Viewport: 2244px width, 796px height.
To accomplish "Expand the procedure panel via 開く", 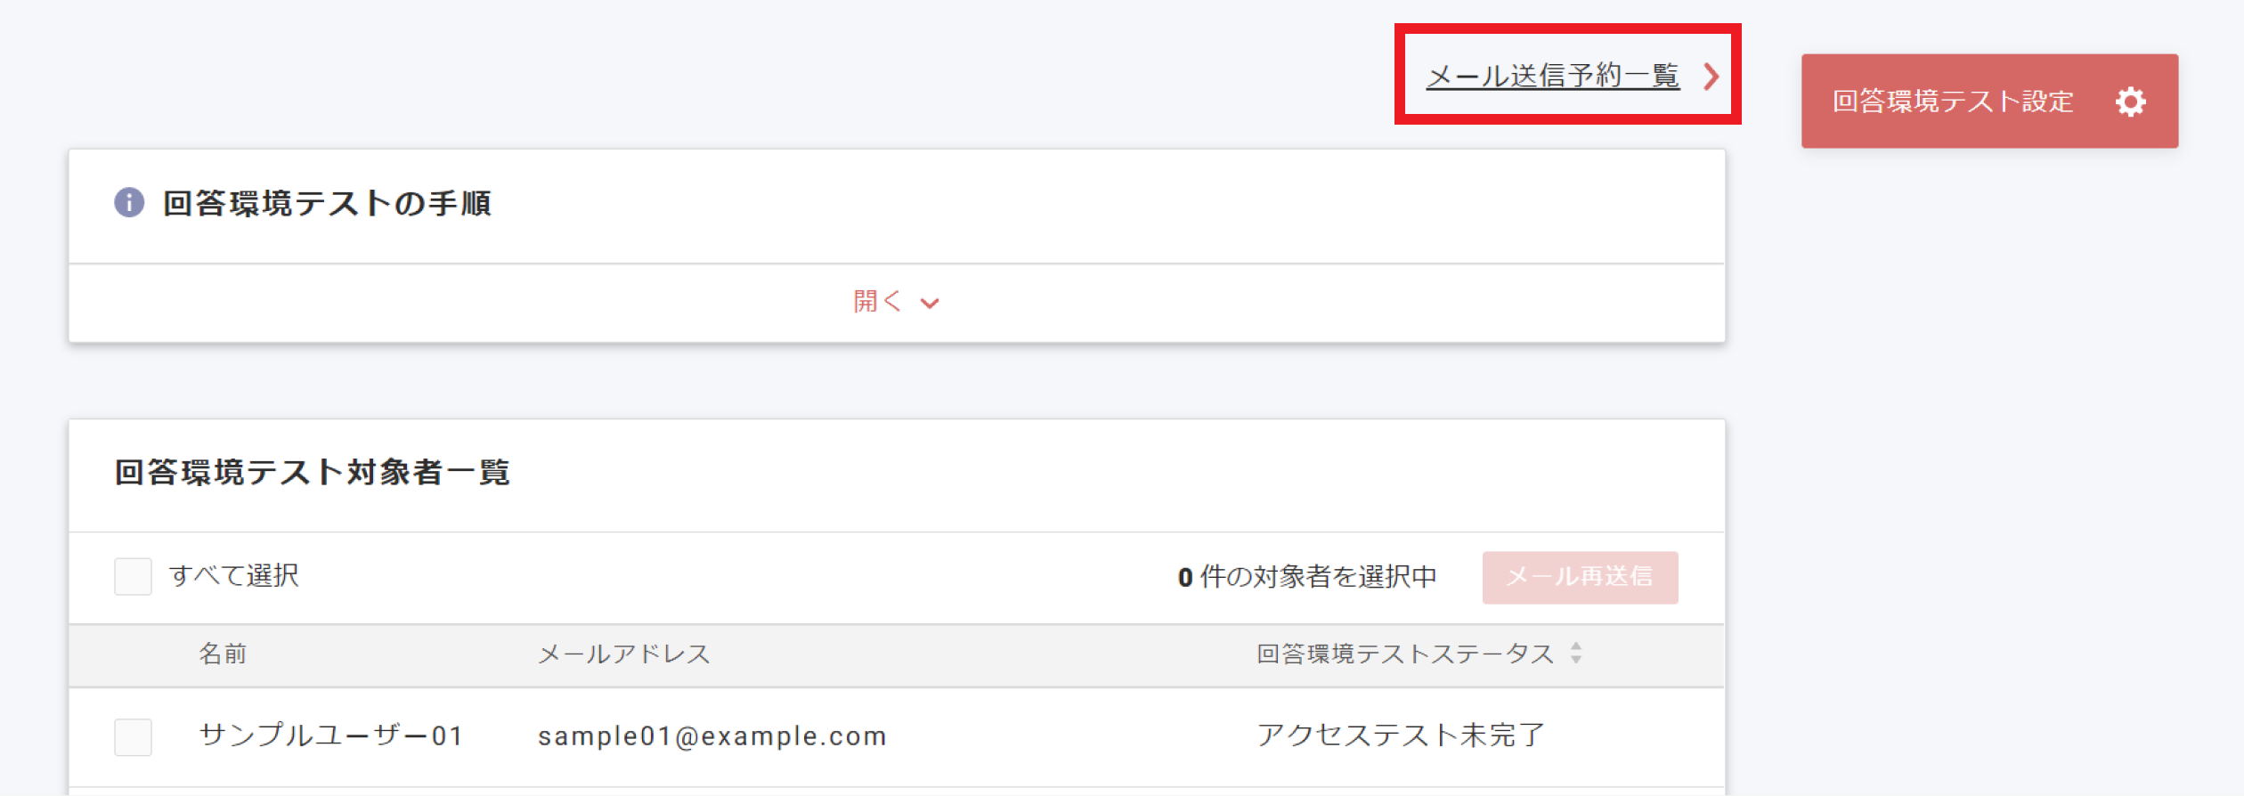I will (x=877, y=302).
